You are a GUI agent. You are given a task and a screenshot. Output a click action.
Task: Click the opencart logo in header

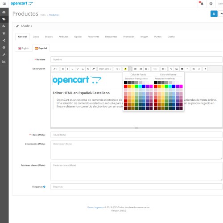click(x=22, y=4)
